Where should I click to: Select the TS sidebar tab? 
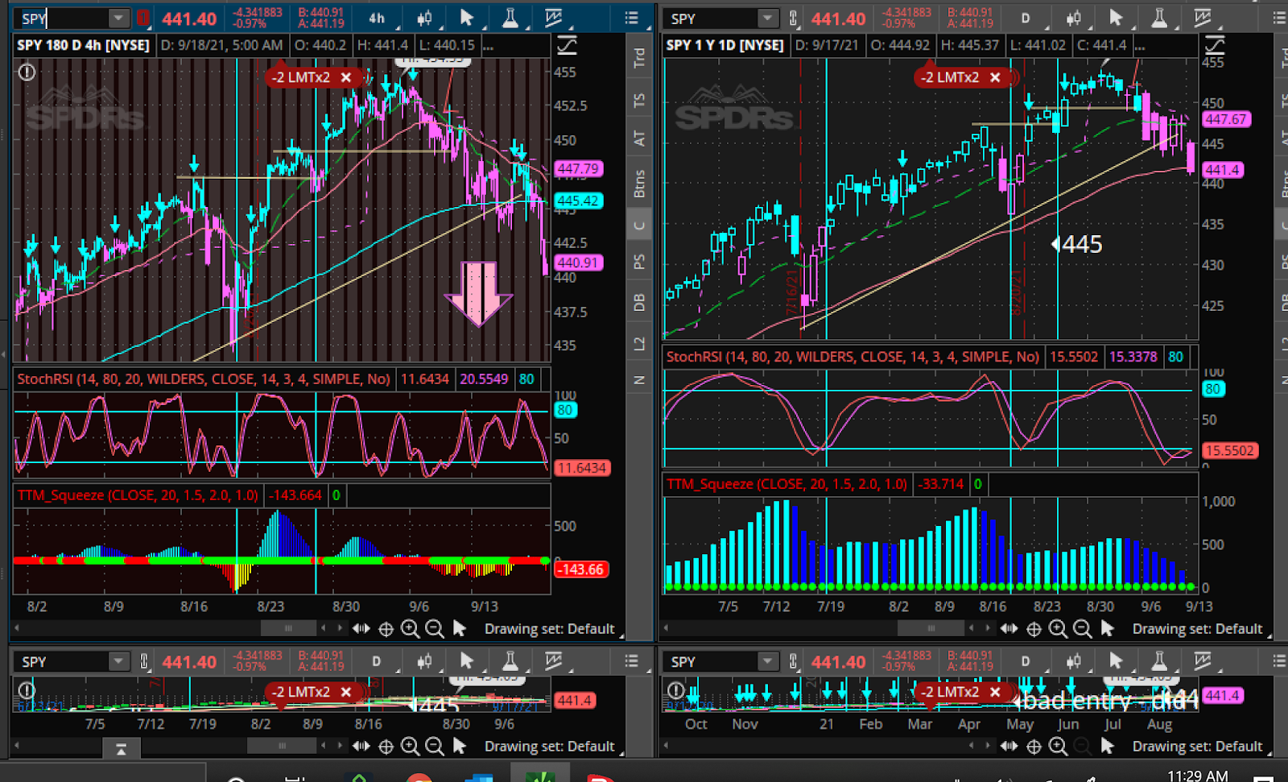pos(639,101)
